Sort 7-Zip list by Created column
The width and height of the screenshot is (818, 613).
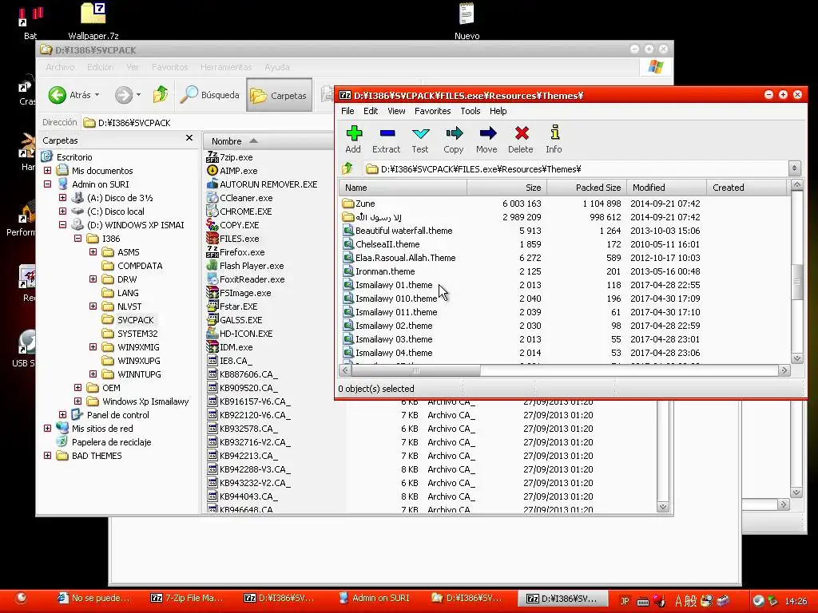tap(747, 188)
